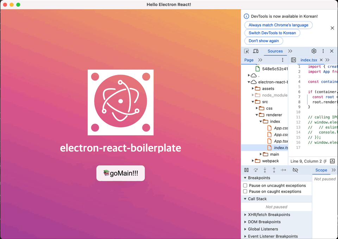Viewport: 338px width, 239px height.
Task: Select the index.tsx editor tab
Action: pos(309,60)
